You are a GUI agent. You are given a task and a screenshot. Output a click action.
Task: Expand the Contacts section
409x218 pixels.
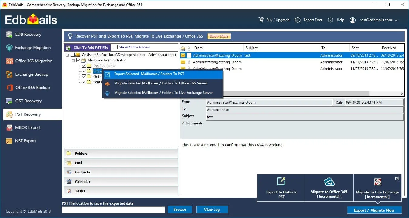click(121, 172)
